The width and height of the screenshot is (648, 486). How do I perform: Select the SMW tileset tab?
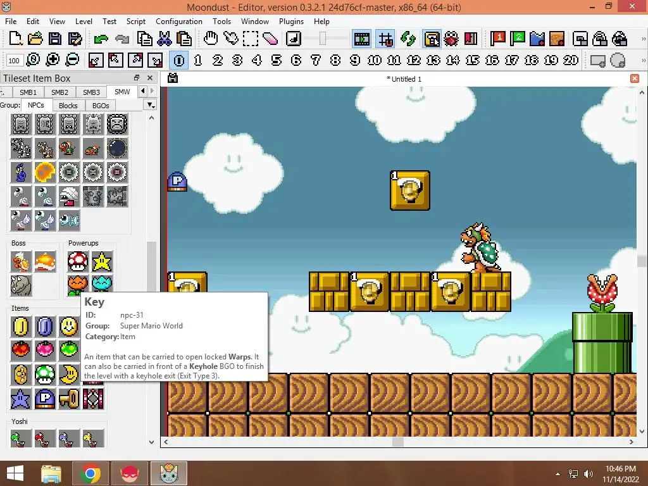click(122, 92)
